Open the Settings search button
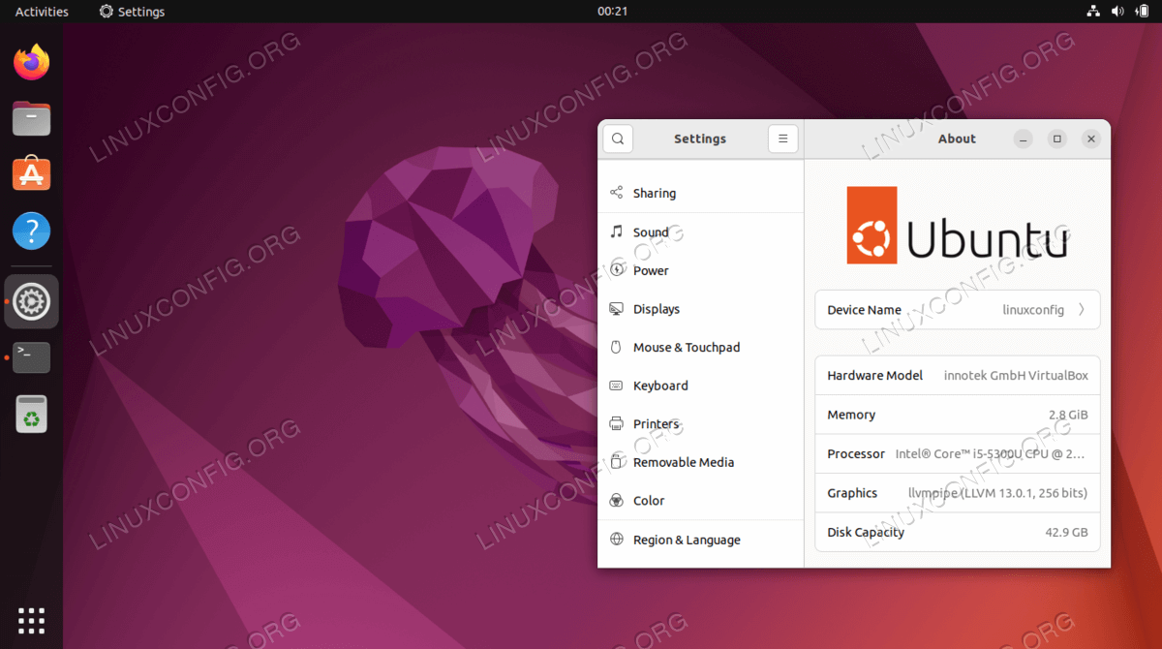 (618, 139)
